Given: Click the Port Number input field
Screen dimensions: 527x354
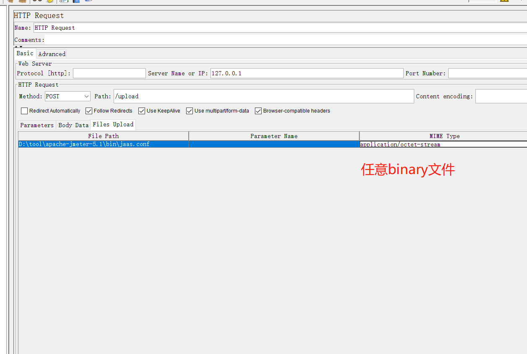Looking at the screenshot, I should pyautogui.click(x=488, y=73).
